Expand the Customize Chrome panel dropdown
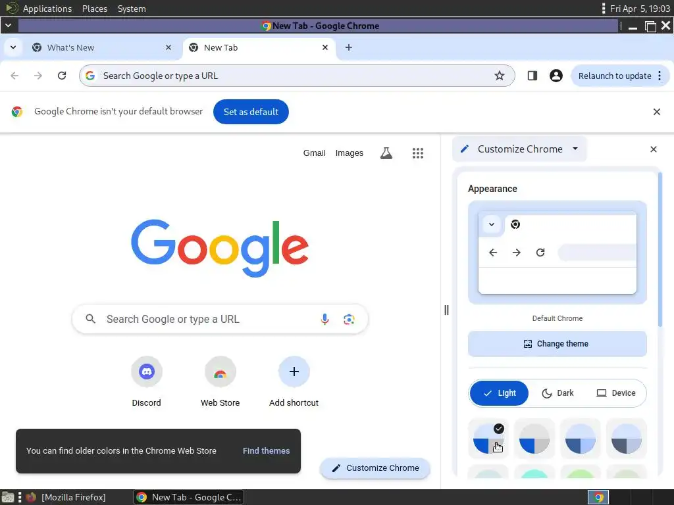674x505 pixels. tap(575, 149)
